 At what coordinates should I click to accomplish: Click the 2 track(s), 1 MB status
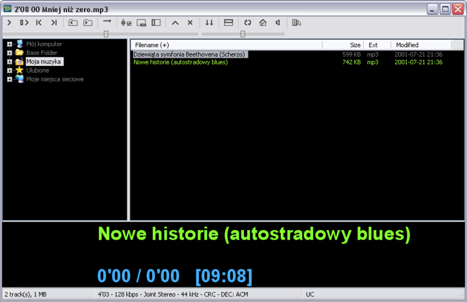[25, 294]
